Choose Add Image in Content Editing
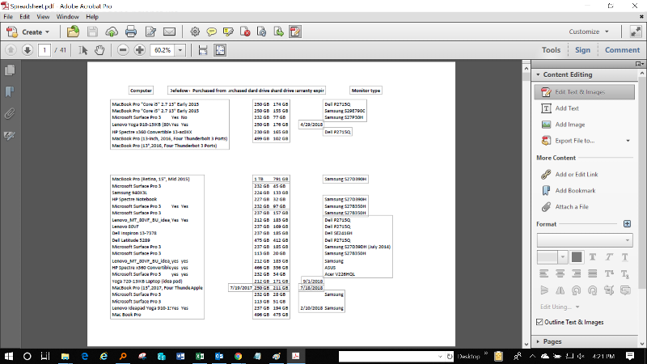 569,125
